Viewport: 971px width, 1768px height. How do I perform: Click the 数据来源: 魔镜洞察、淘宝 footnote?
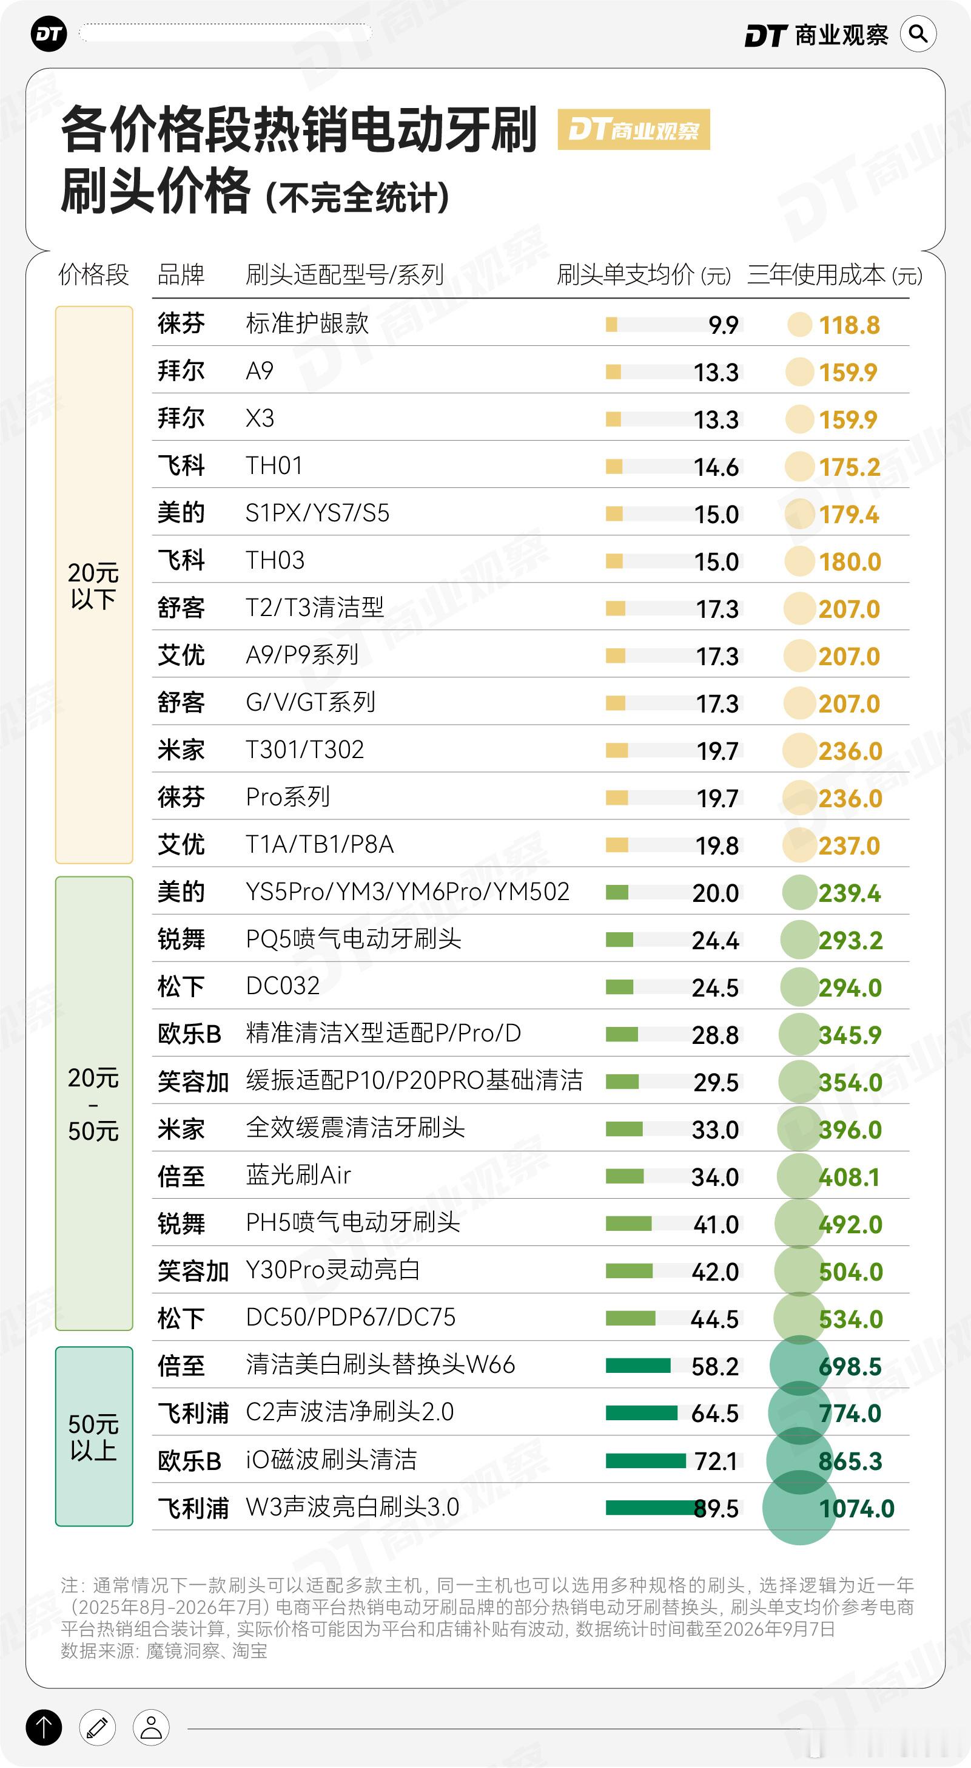click(x=164, y=1651)
